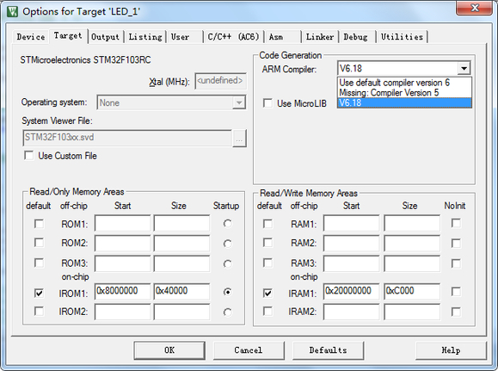Viewport: 498px width, 371px height.
Task: Enable NoInit for IRAM1
Action: (456, 292)
